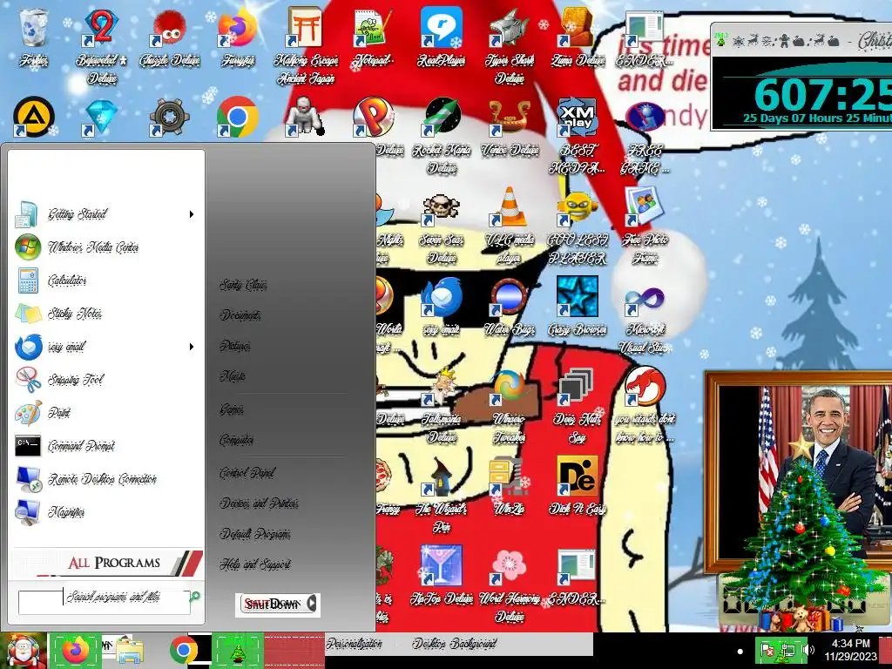
Task: Open the AIMP player desktop icon
Action: pos(34,118)
